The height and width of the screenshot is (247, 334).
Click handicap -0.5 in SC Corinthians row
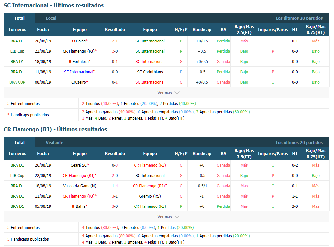pos(202,72)
